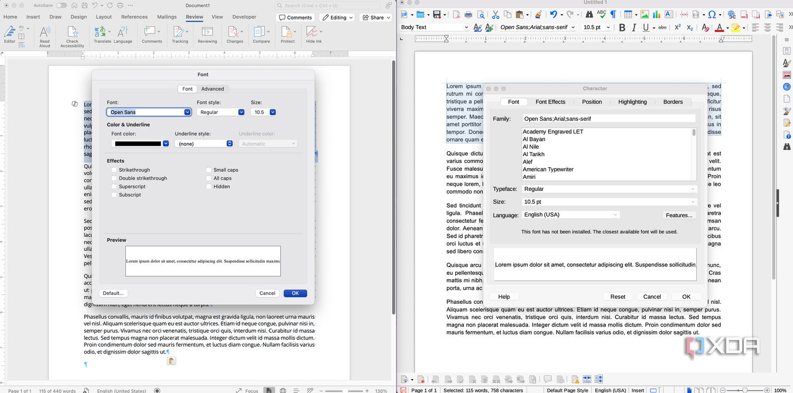
Task: Click the Print icon in Word's title bar
Action: (121, 5)
